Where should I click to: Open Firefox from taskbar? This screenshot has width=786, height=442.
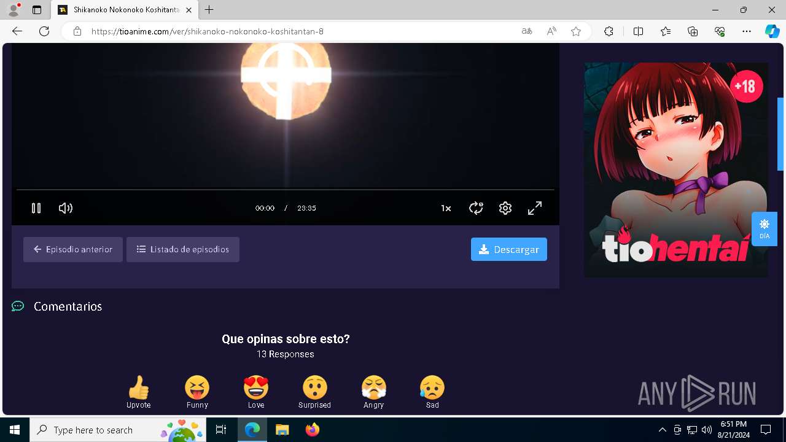point(312,430)
